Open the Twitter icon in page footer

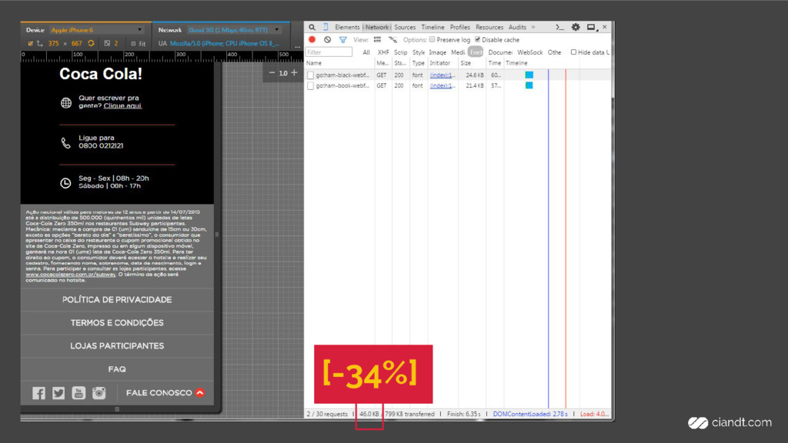click(x=58, y=393)
